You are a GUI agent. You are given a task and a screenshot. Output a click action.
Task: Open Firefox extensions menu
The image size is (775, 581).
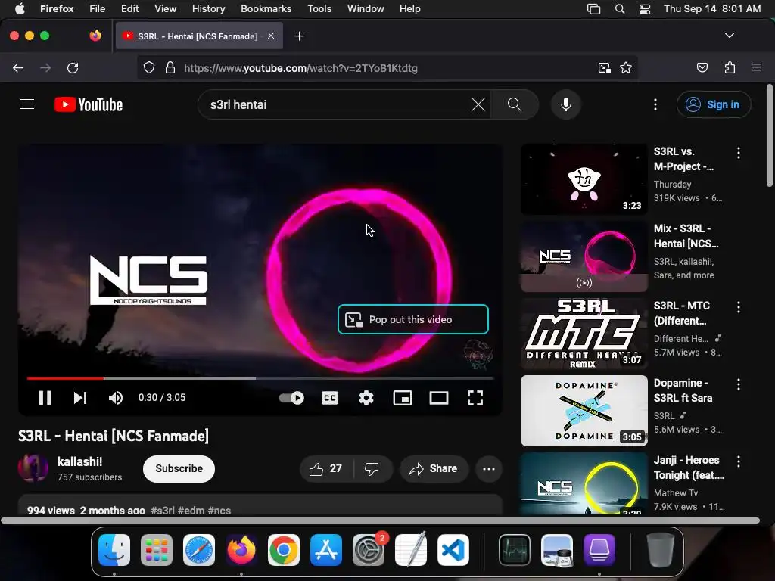pyautogui.click(x=730, y=67)
